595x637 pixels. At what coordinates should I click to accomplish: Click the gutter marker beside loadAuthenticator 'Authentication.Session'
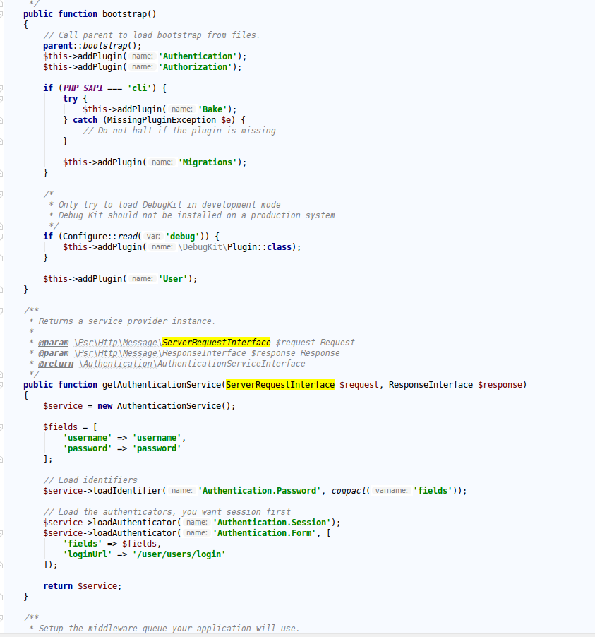(x=3, y=522)
